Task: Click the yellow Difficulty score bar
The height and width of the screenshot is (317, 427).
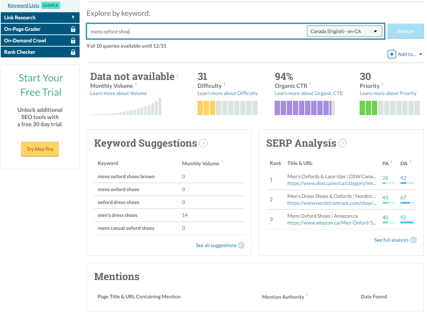Action: pyautogui.click(x=228, y=108)
